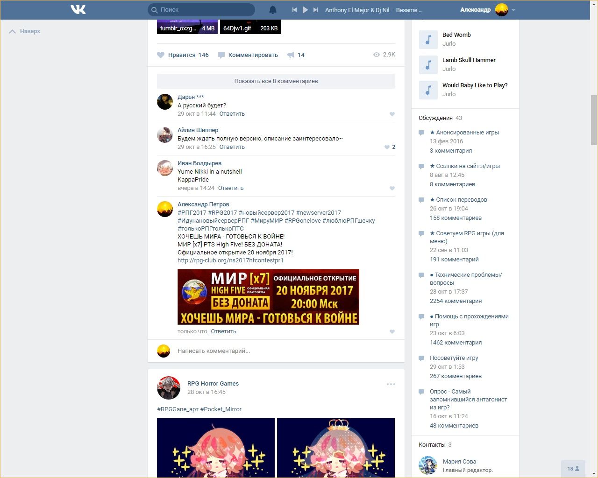Open Иван Болдырев's avatar

[165, 168]
